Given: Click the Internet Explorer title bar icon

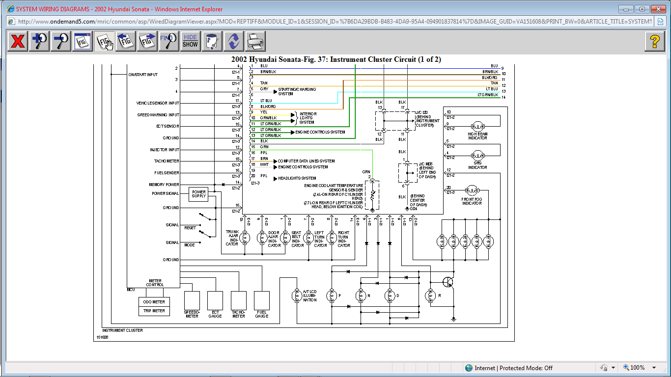Looking at the screenshot, I should [x=10, y=9].
